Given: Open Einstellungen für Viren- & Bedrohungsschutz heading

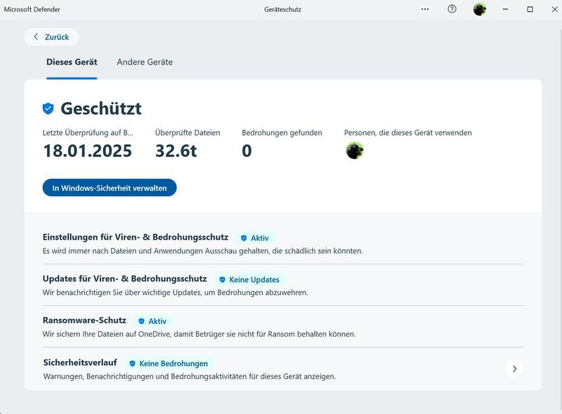Looking at the screenshot, I should click(x=136, y=237).
